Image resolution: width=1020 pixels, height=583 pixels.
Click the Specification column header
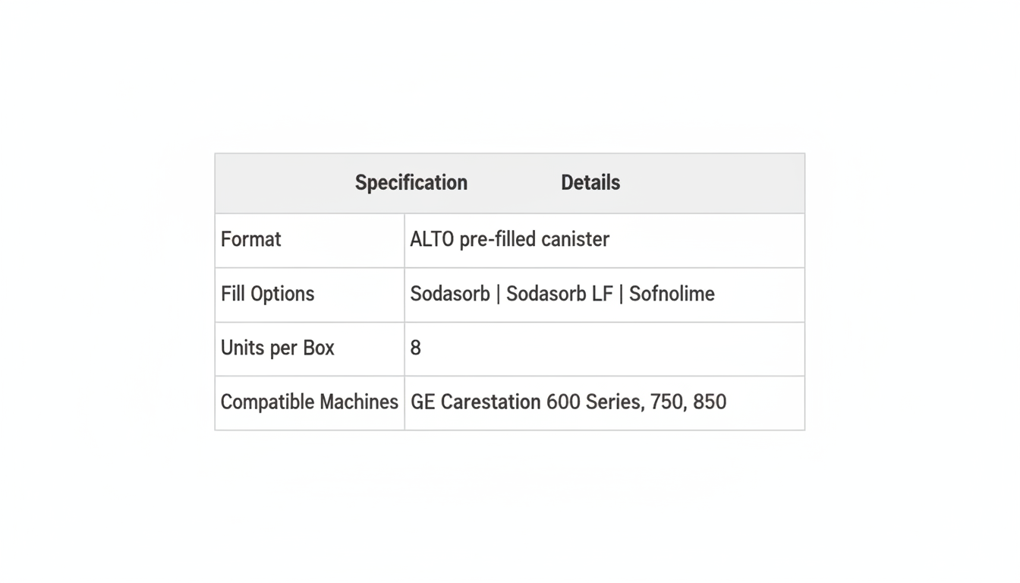411,183
